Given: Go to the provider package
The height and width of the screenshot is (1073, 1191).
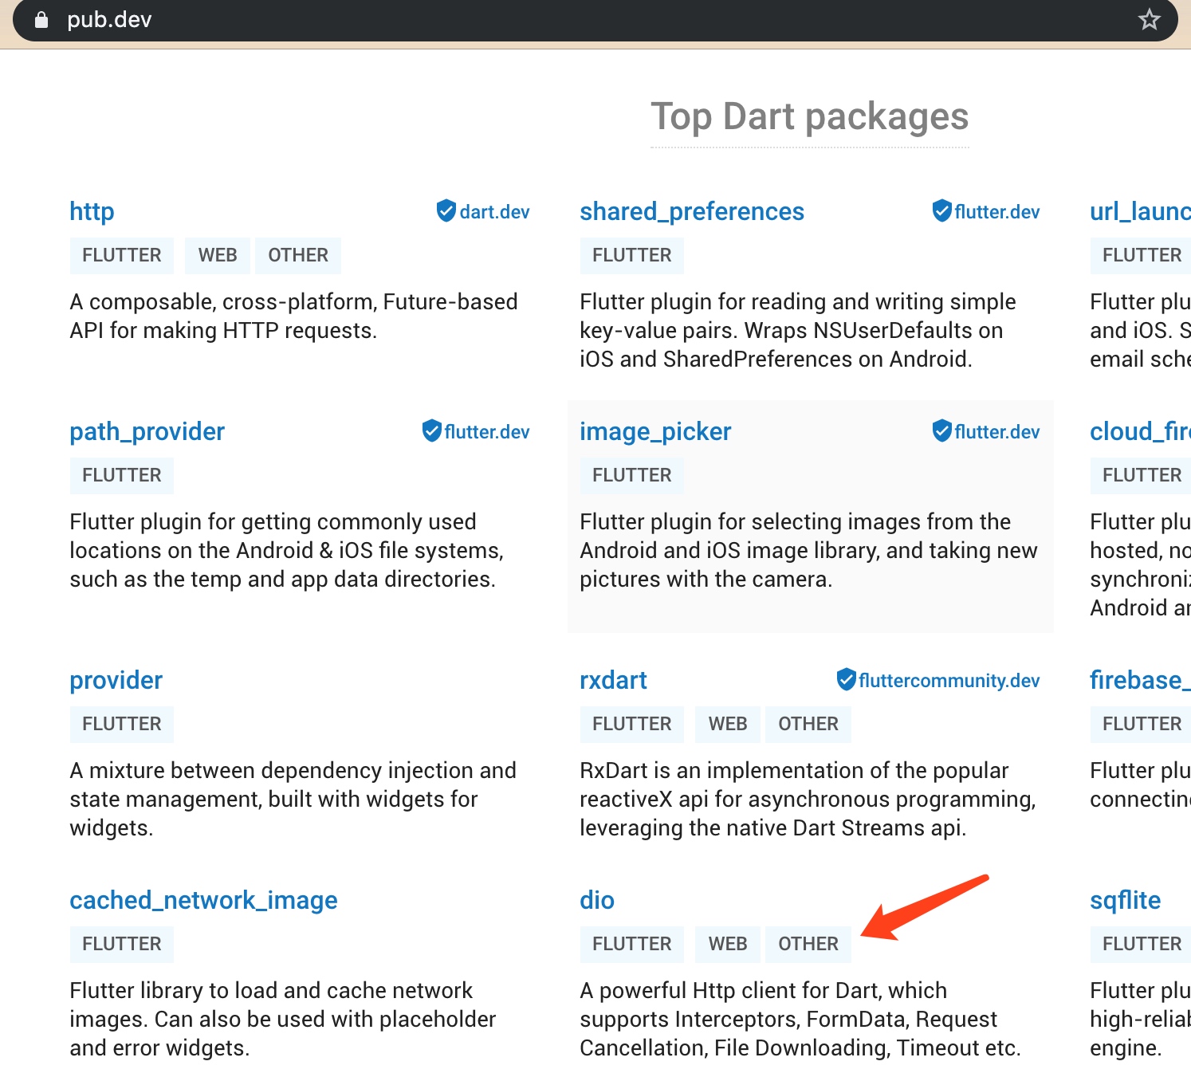Looking at the screenshot, I should coord(116,680).
